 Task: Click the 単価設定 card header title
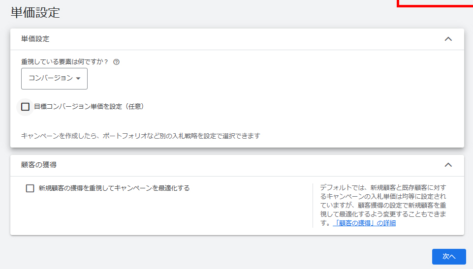(x=35, y=39)
